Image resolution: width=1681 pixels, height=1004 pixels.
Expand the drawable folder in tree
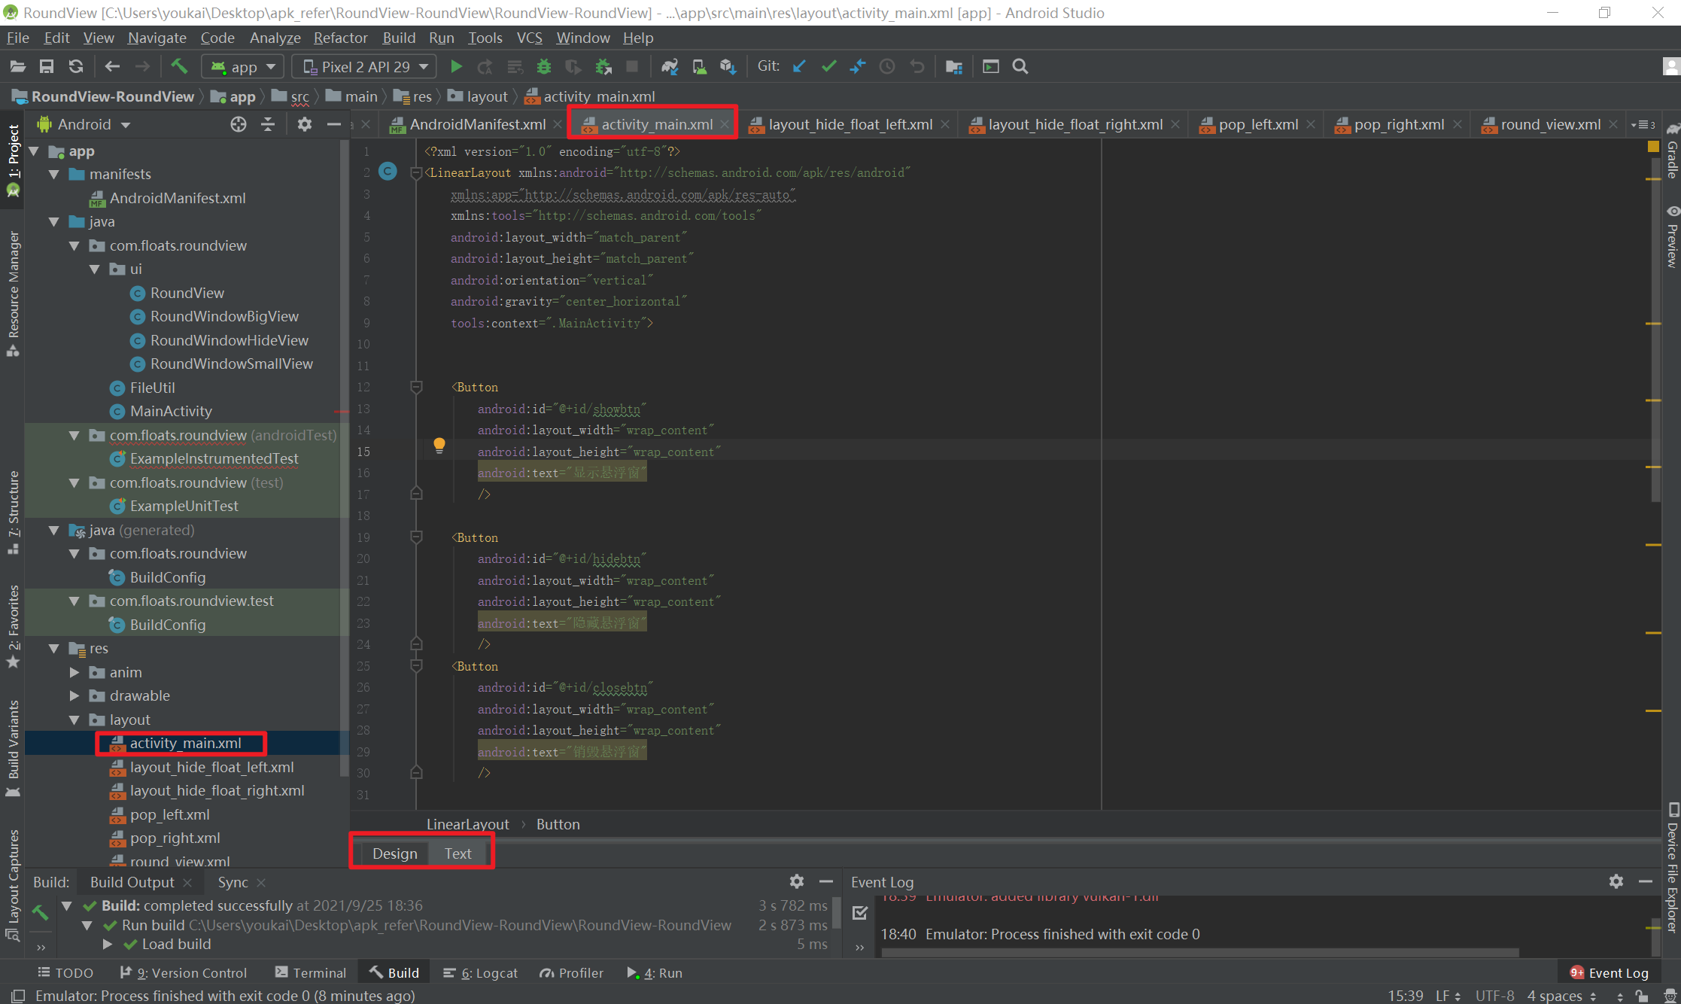point(74,695)
